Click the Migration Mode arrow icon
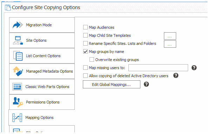This screenshot has height=134, width=212. [x=18, y=25]
